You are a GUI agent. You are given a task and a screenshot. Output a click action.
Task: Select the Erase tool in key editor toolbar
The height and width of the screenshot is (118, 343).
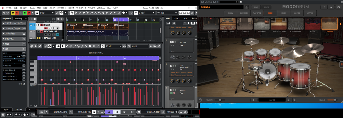(71, 46)
